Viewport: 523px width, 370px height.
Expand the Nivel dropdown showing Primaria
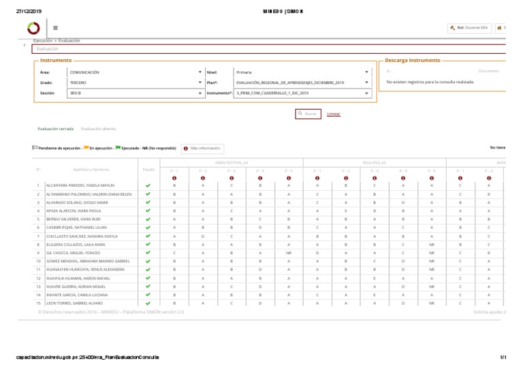click(x=302, y=72)
